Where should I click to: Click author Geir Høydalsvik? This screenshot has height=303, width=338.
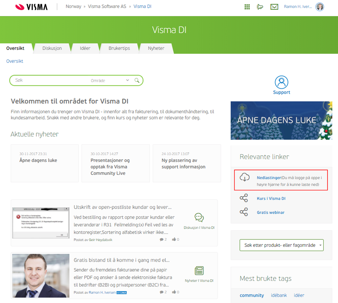click(100, 240)
